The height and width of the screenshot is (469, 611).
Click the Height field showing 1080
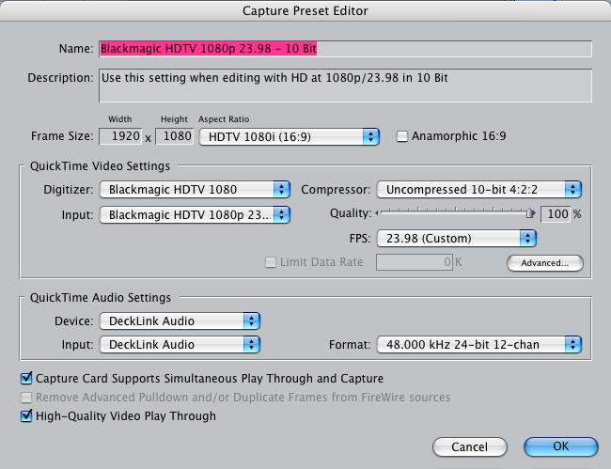(174, 136)
